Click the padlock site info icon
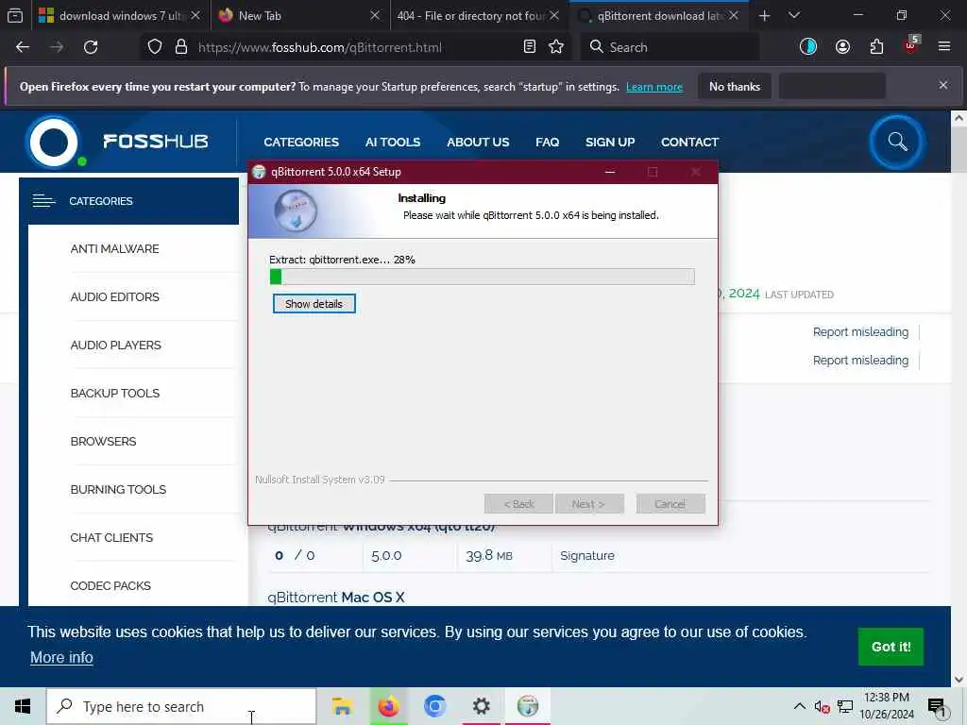Screen dimensions: 967x725 tap(180, 47)
